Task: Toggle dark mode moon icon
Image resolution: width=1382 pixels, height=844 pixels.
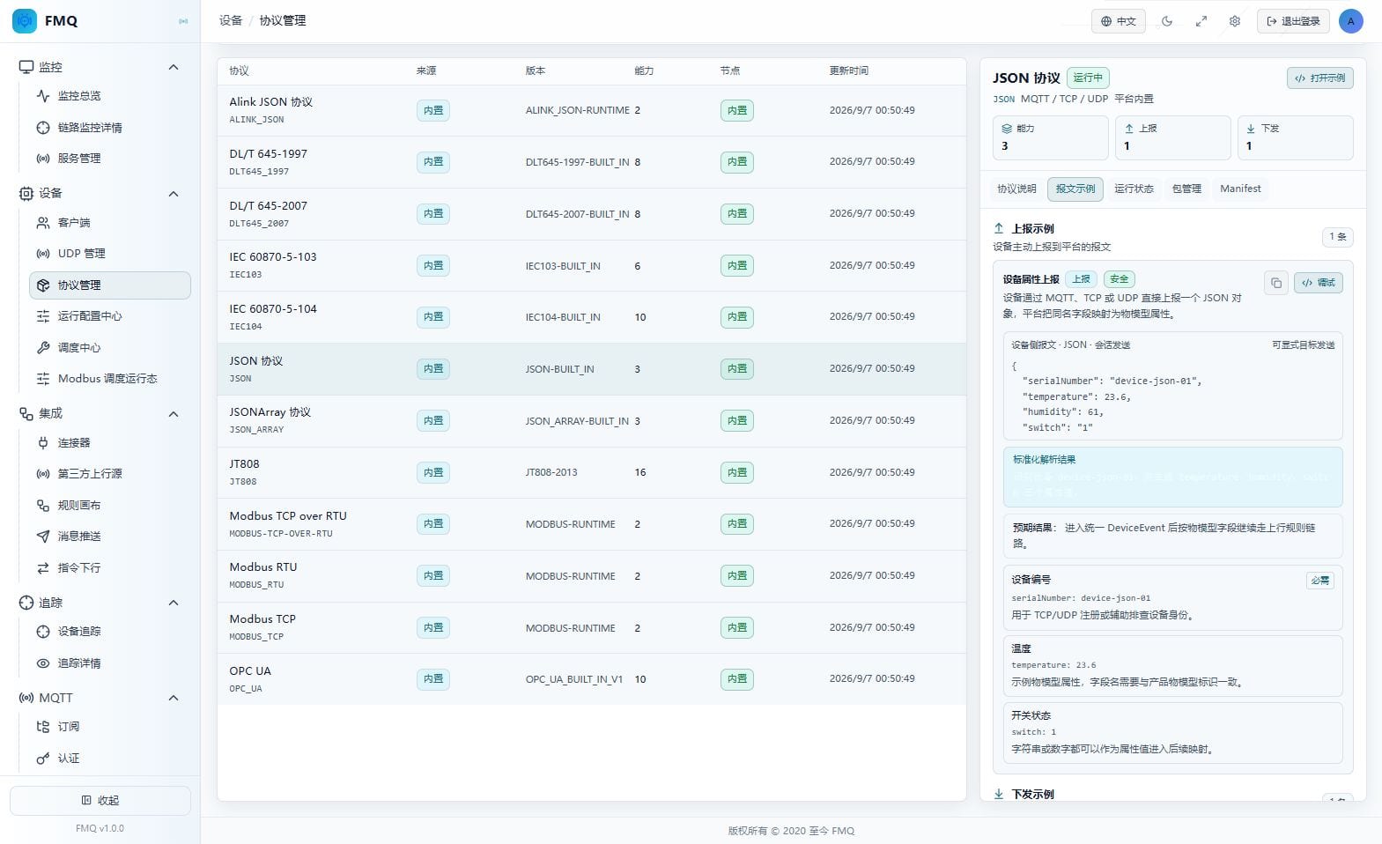Action: (x=1167, y=21)
